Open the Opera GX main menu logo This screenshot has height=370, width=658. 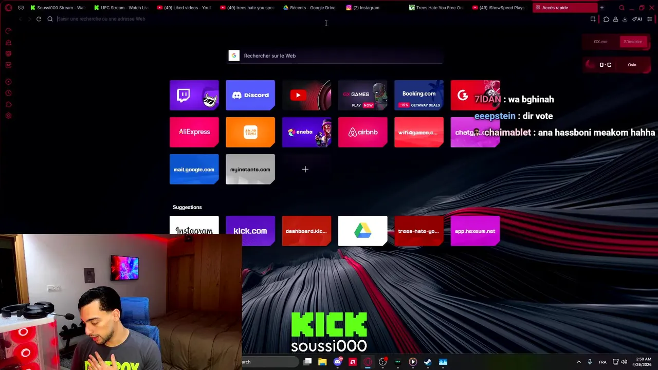click(x=8, y=8)
